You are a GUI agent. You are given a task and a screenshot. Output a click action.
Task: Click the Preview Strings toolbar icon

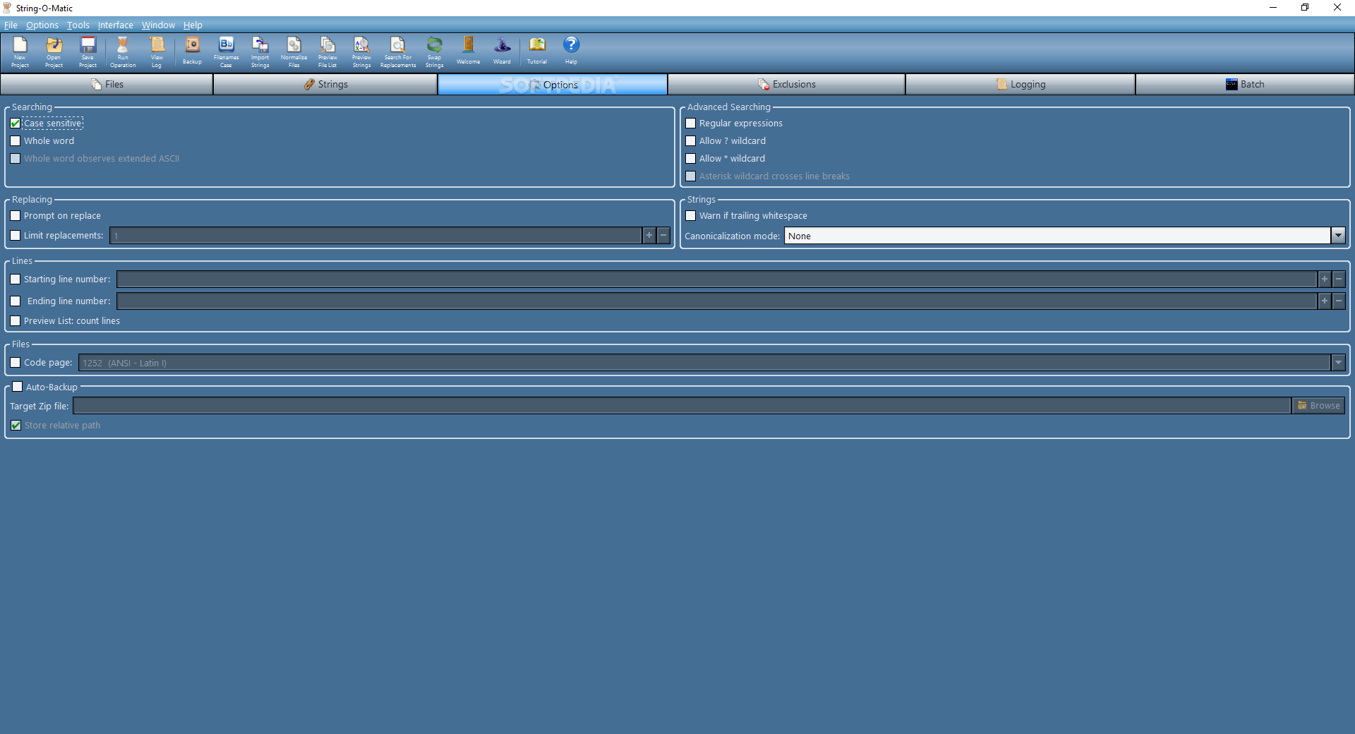(x=361, y=52)
